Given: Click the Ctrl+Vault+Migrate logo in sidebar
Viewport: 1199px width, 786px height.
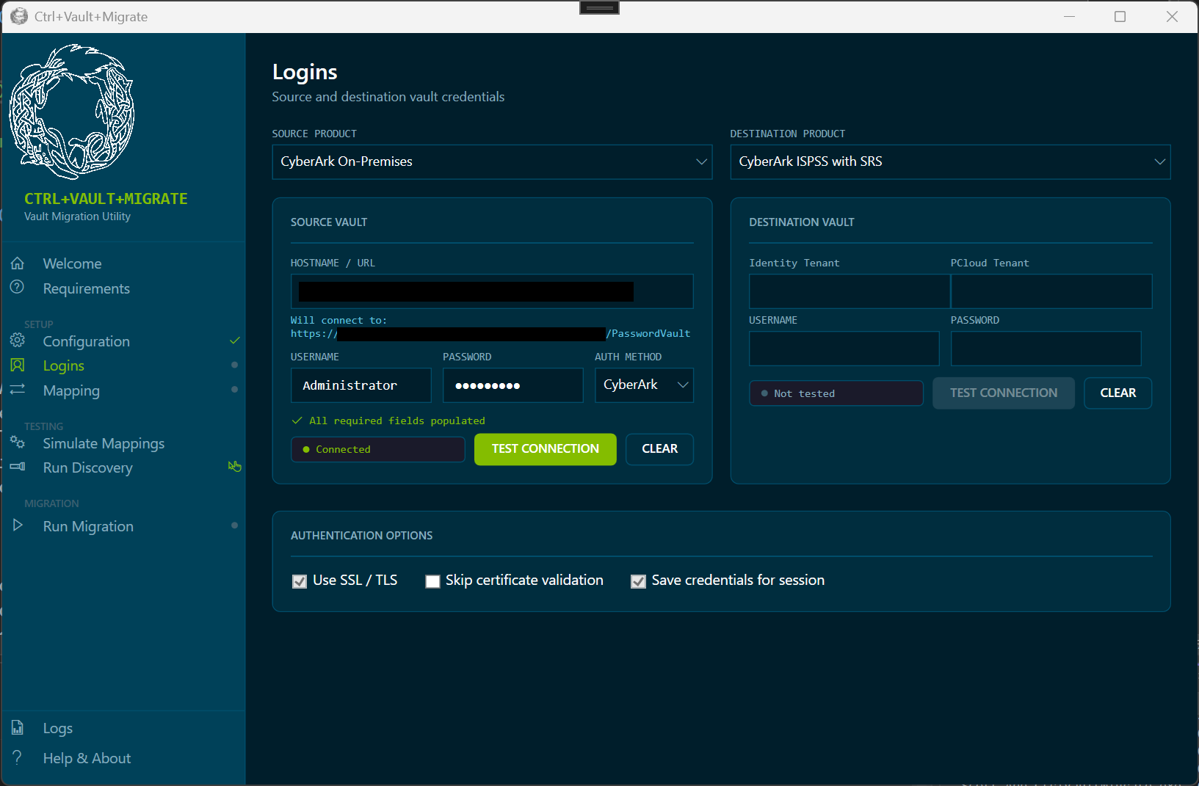Looking at the screenshot, I should point(72,112).
